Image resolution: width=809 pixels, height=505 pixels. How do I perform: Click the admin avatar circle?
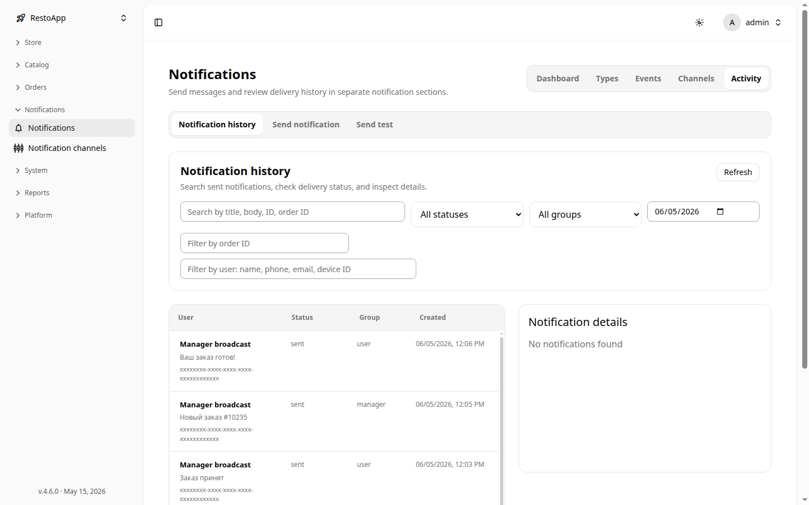click(x=732, y=22)
